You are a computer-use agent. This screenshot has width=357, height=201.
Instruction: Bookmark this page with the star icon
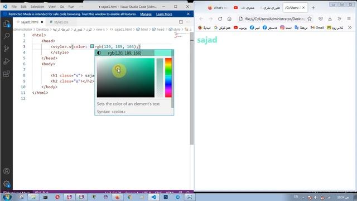coord(310,18)
